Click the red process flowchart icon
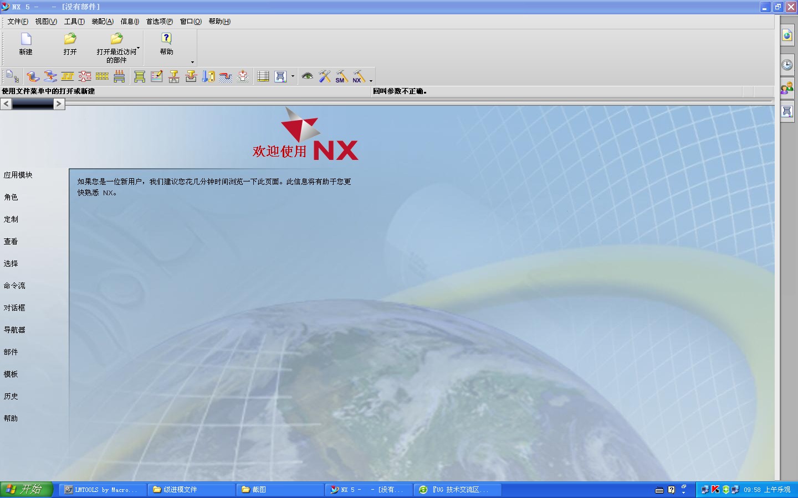Viewport: 798px width, 498px height. 85,76
